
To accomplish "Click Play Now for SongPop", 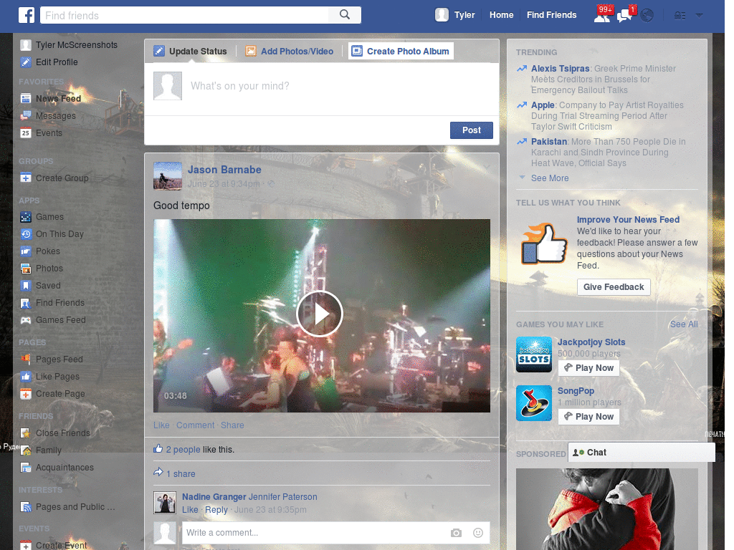I will (589, 416).
